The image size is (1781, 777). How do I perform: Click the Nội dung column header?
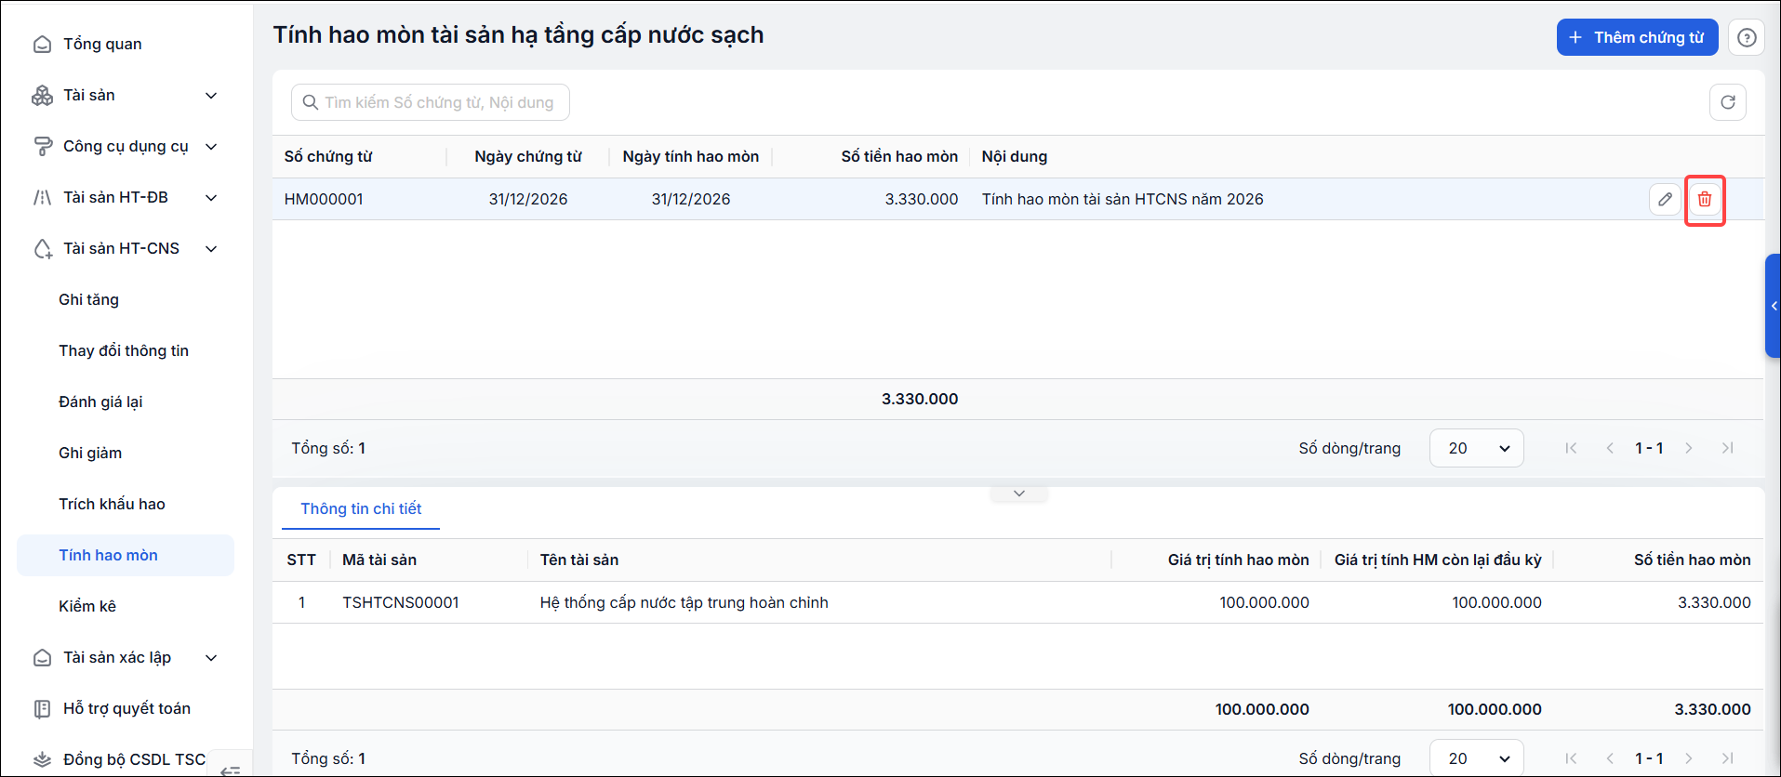[x=1015, y=157]
